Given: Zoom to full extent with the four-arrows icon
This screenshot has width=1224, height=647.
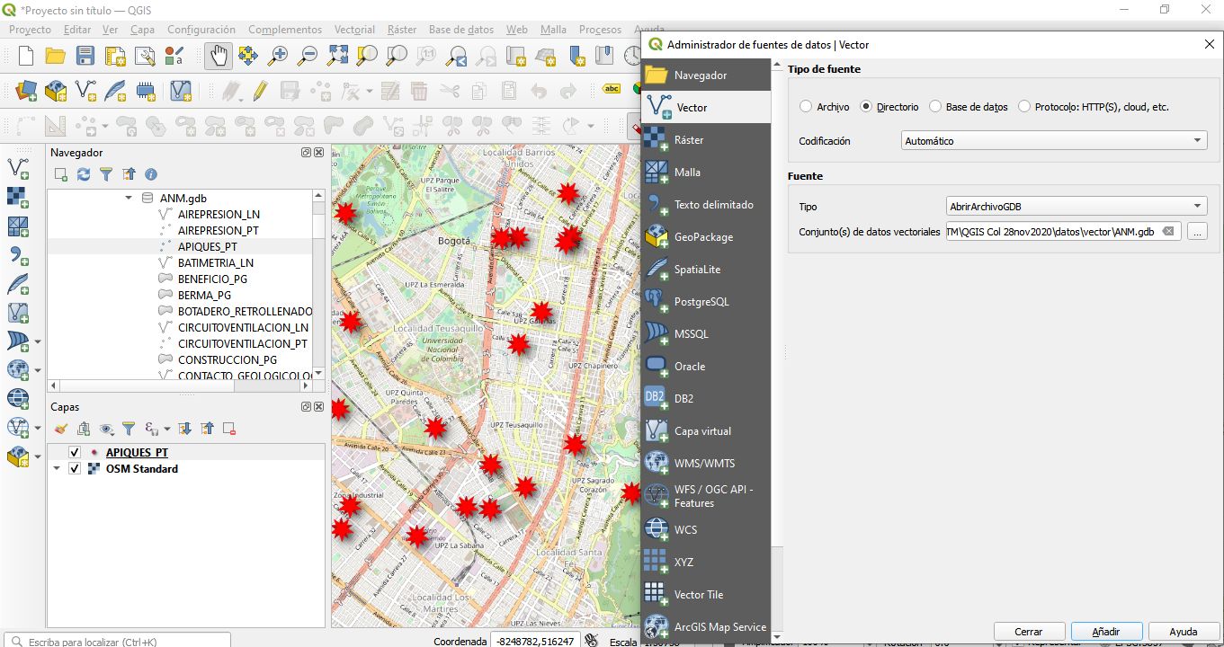Looking at the screenshot, I should pyautogui.click(x=337, y=56).
